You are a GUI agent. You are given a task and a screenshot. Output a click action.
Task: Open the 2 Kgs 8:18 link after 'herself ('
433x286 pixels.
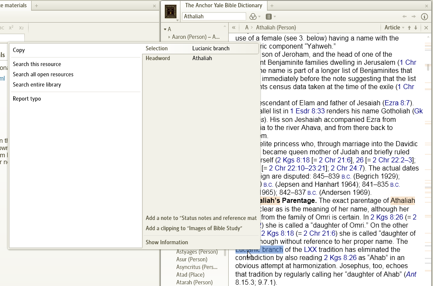pos(293,160)
